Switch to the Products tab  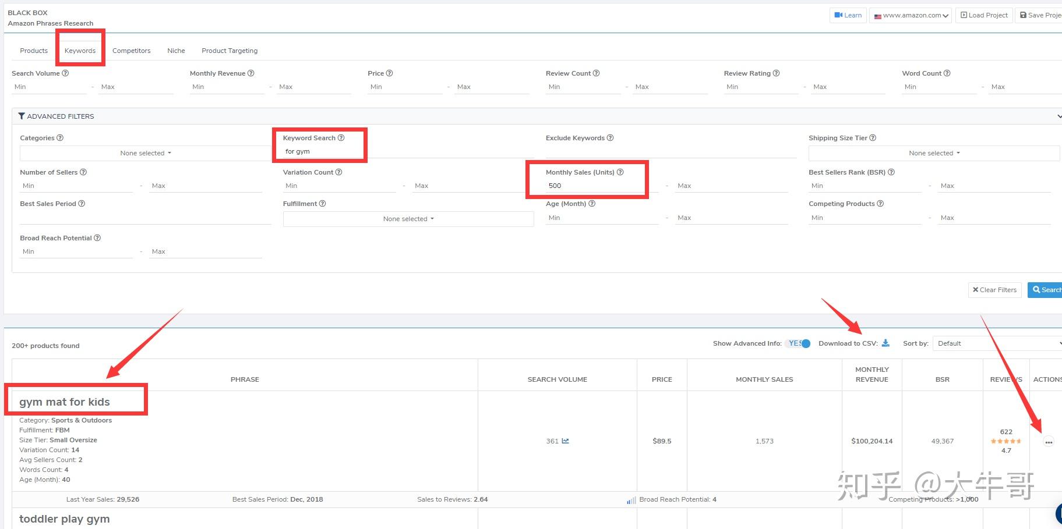point(34,51)
